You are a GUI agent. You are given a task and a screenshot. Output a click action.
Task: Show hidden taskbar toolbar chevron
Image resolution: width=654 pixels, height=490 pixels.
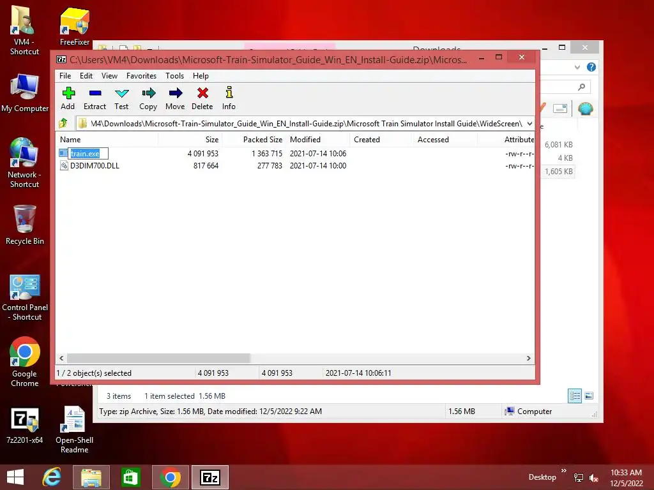564,470
